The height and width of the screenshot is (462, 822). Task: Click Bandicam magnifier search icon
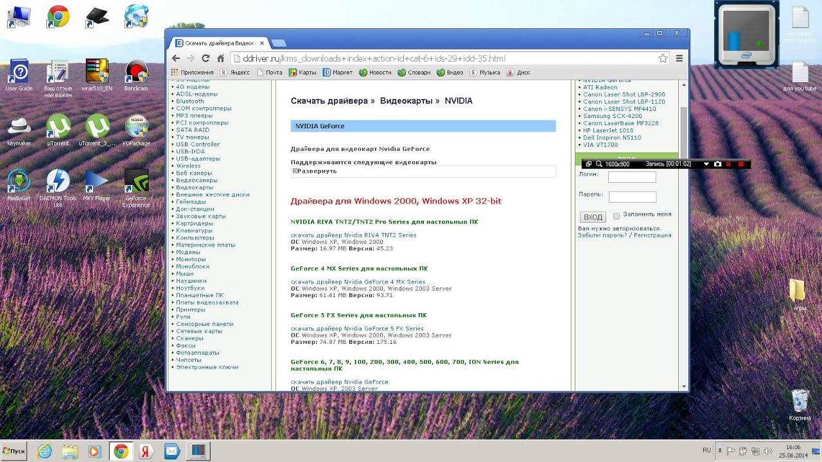(599, 164)
